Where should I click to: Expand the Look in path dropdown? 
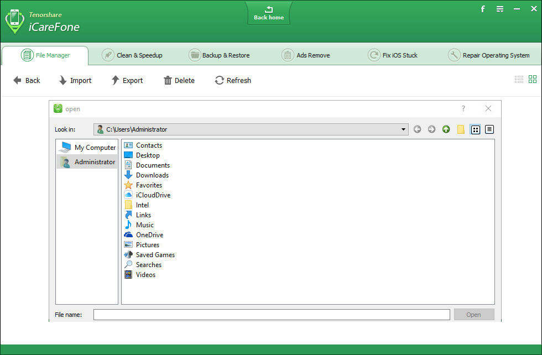click(x=403, y=129)
